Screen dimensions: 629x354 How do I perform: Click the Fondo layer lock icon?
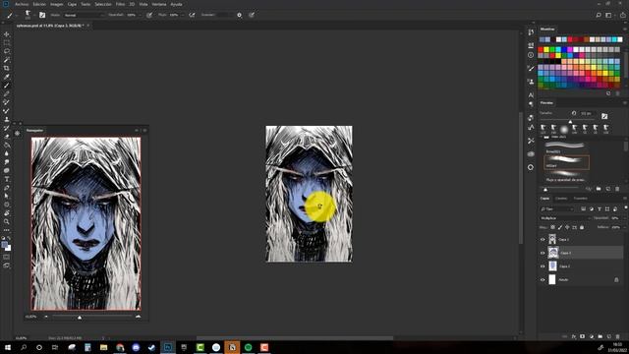click(616, 279)
